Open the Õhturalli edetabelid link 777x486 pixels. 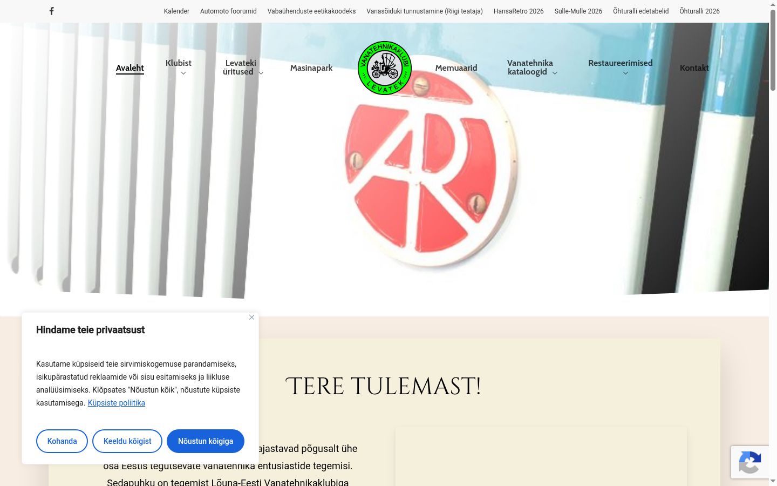[641, 11]
